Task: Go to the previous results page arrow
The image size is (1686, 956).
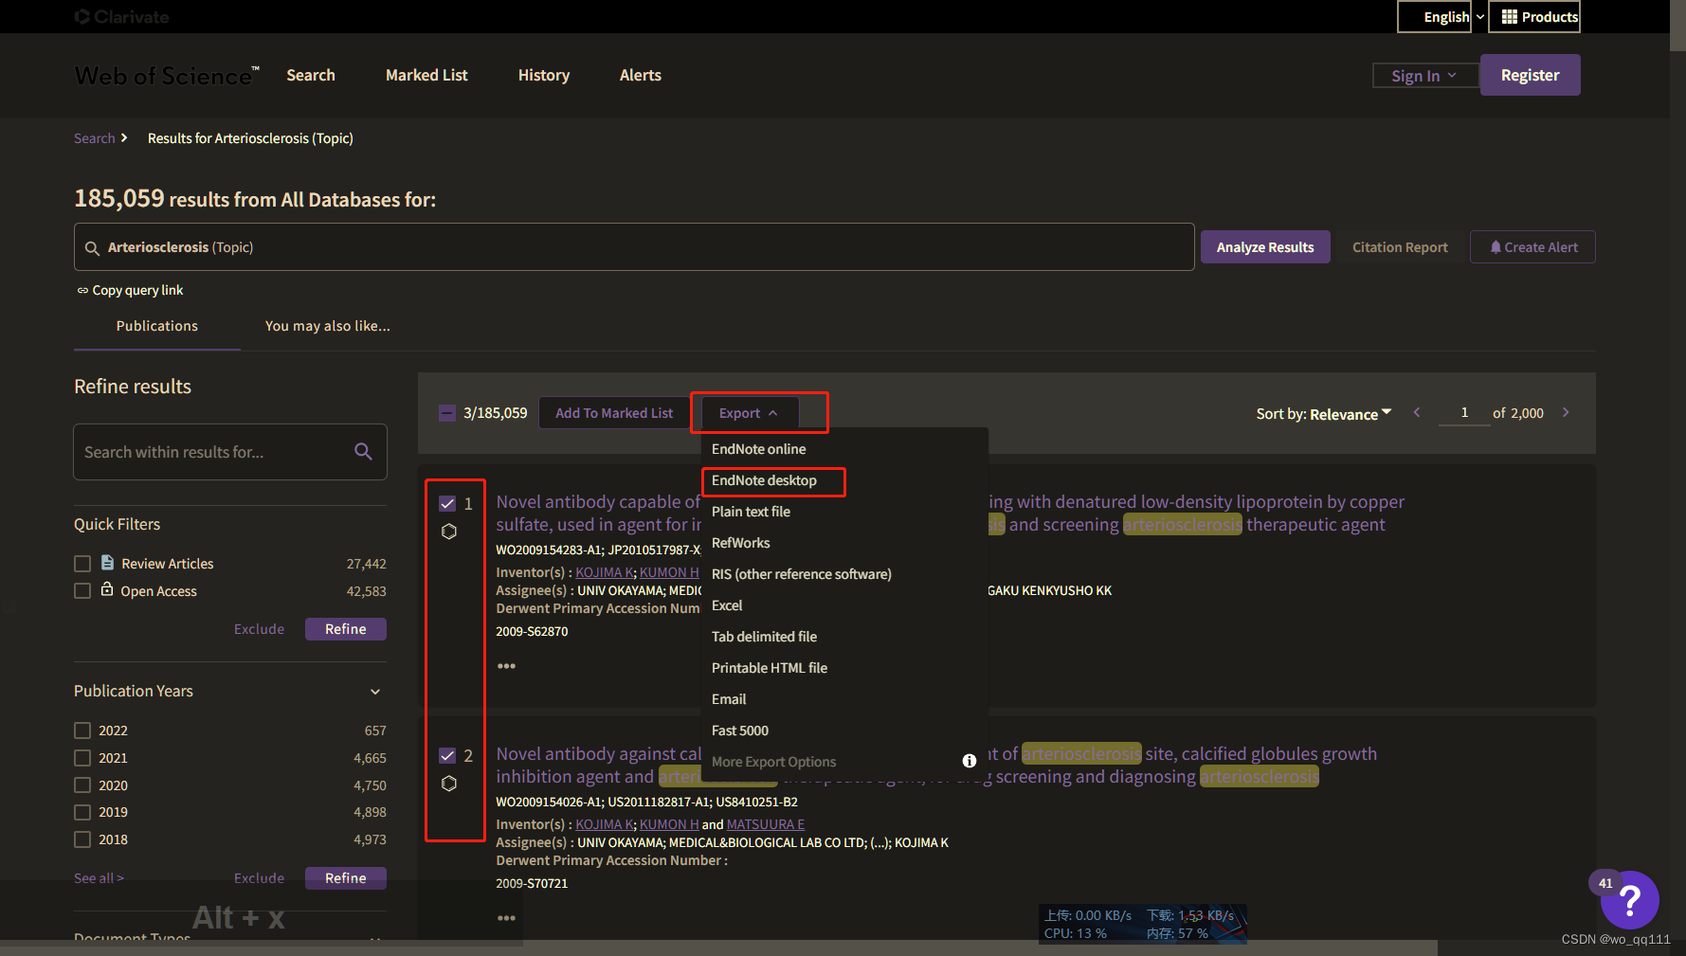Action: click(1417, 413)
